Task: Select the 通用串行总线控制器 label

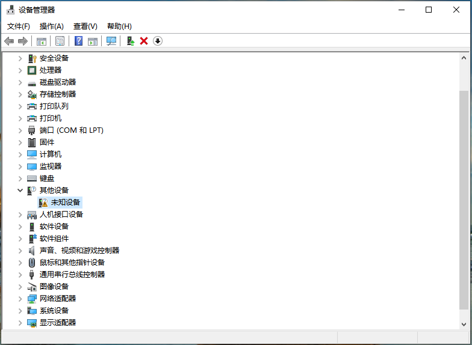Action: [72, 275]
